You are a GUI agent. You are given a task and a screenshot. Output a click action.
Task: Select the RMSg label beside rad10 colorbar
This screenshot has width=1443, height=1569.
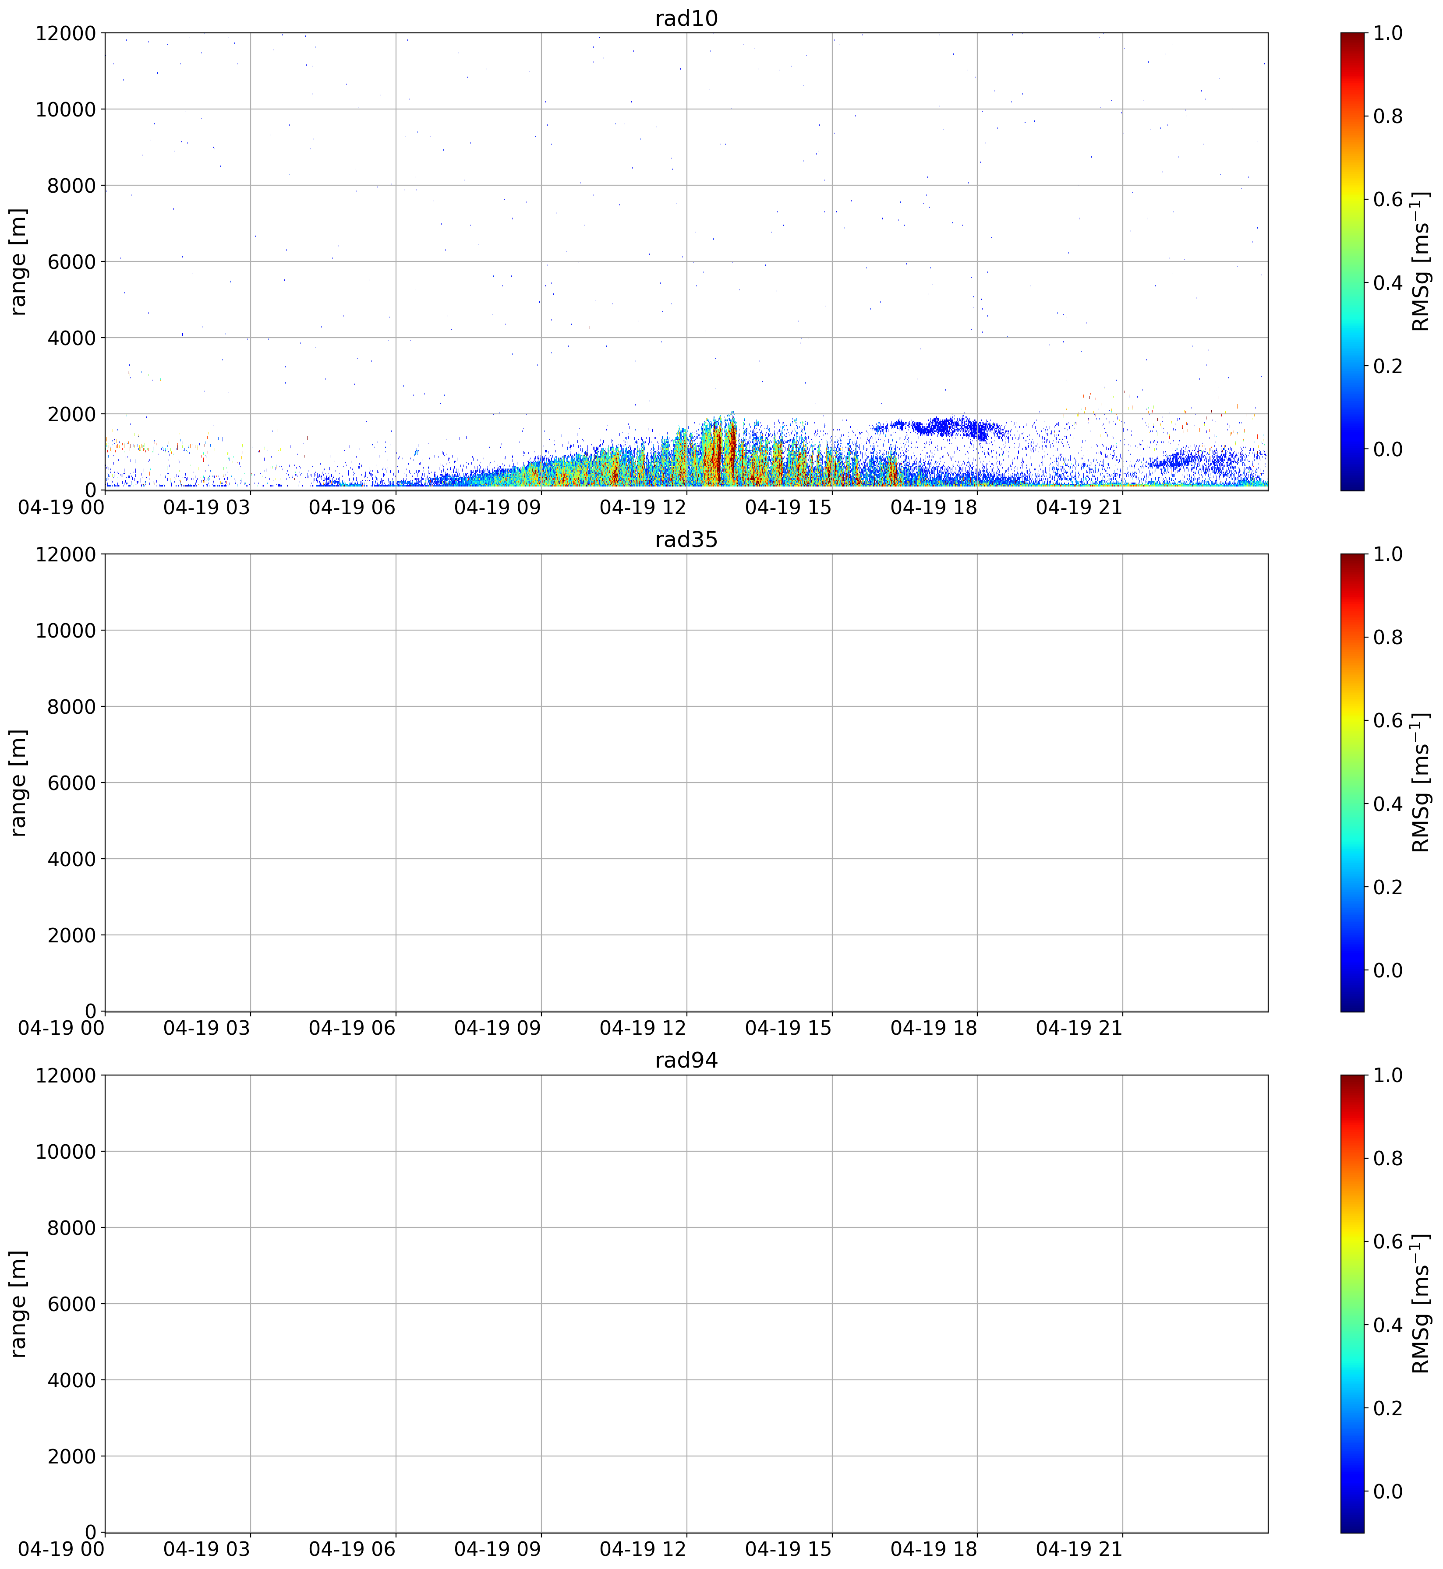1421,261
